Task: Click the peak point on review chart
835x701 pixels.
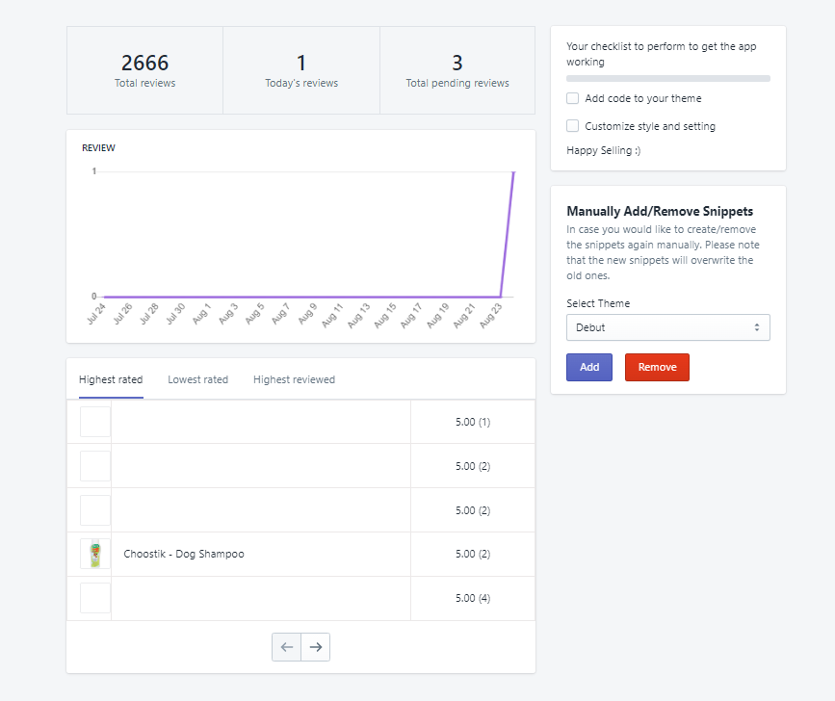Action: [x=513, y=172]
